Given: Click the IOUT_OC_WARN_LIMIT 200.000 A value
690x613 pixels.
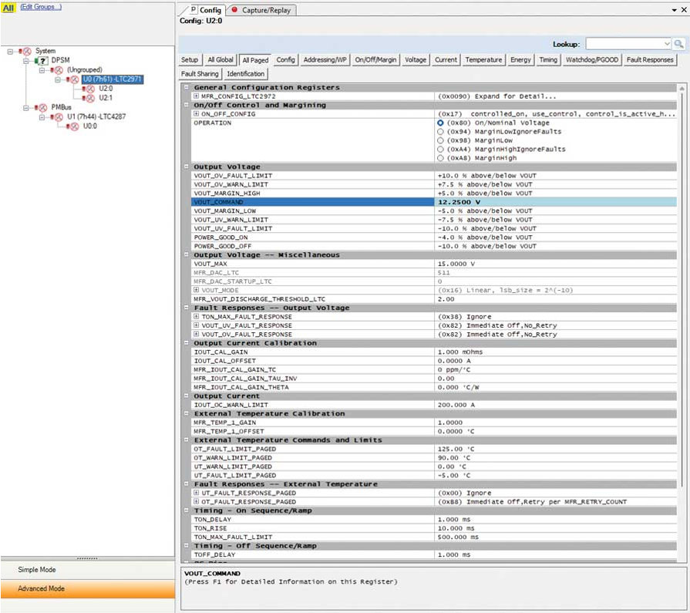Looking at the screenshot, I should coord(555,404).
